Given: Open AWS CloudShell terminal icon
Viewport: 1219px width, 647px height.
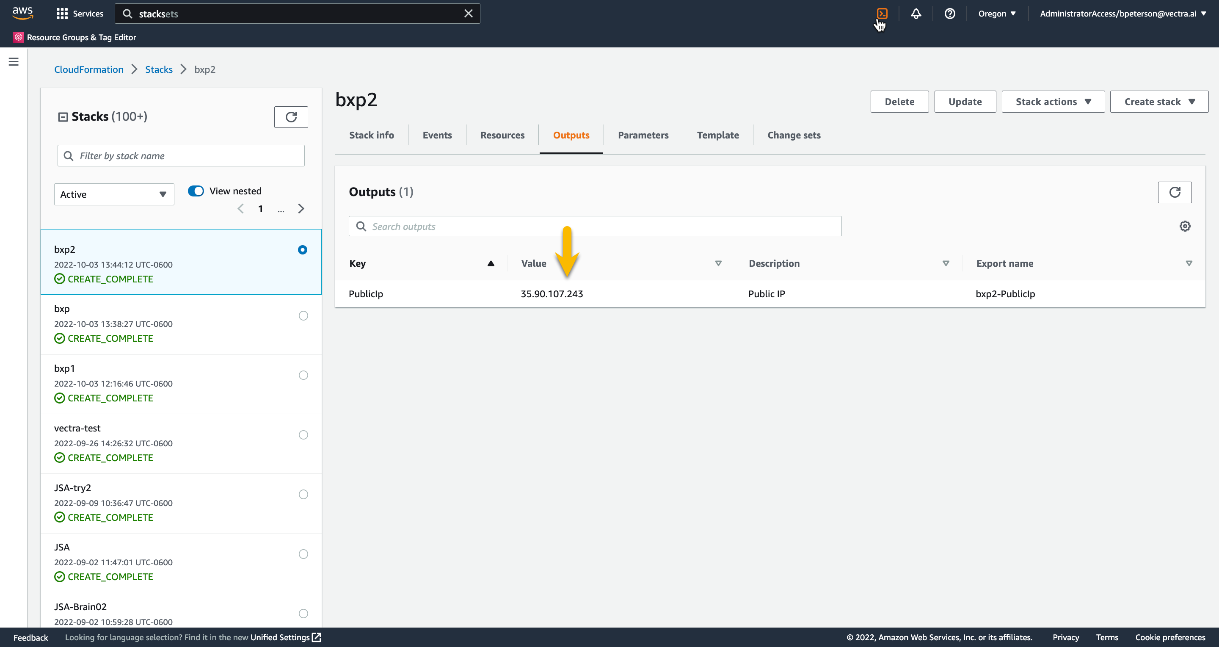Looking at the screenshot, I should pyautogui.click(x=882, y=13).
